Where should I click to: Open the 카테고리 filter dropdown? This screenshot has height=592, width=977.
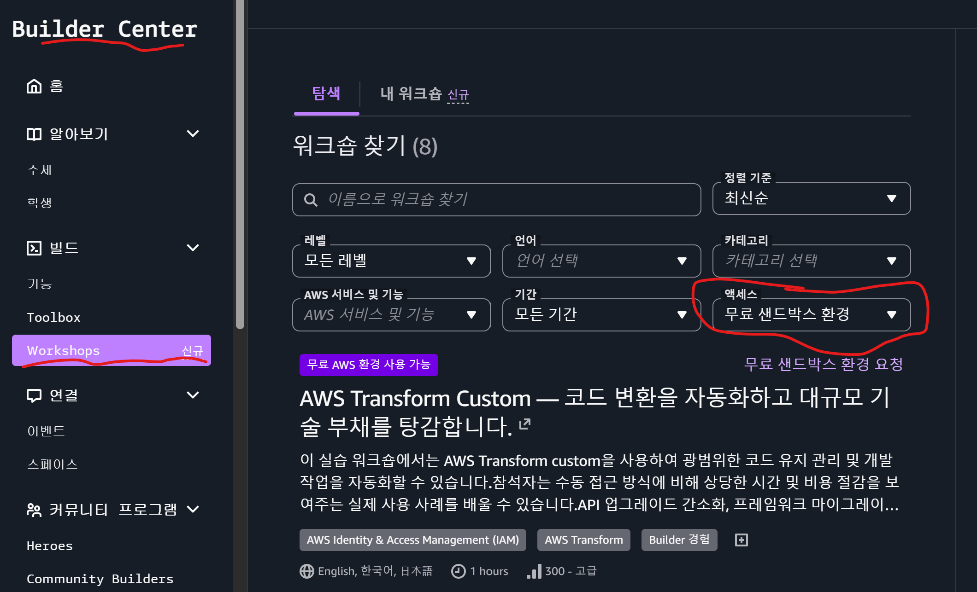click(x=812, y=261)
